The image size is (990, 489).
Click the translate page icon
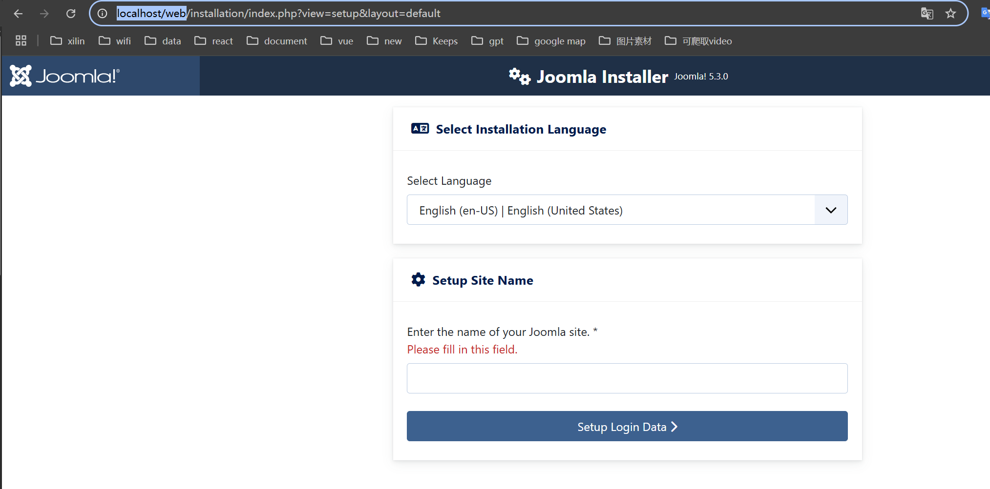pos(927,14)
